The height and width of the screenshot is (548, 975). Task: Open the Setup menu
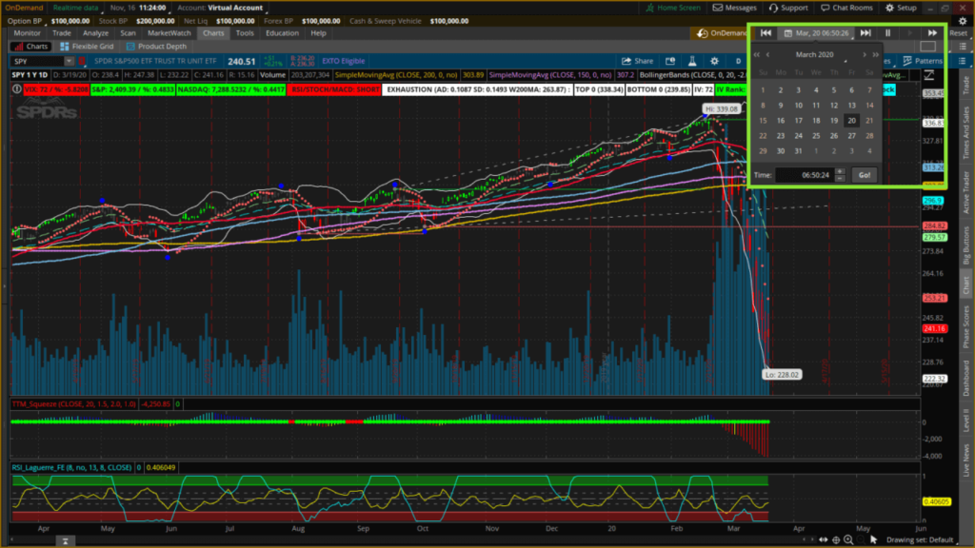901,8
